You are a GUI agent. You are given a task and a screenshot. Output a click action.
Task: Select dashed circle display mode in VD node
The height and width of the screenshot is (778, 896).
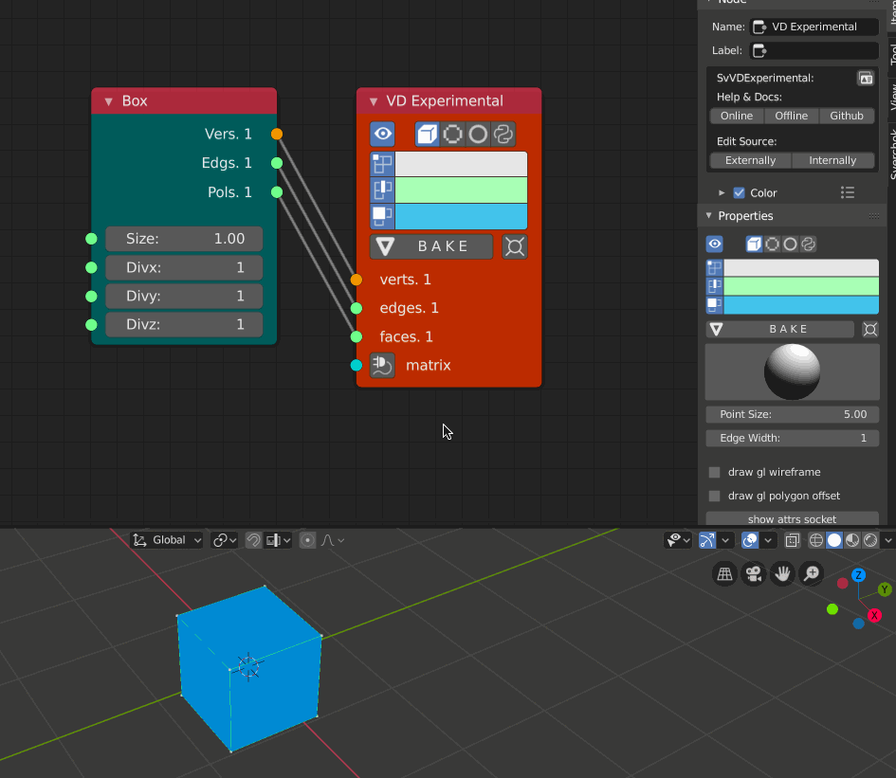pos(452,135)
